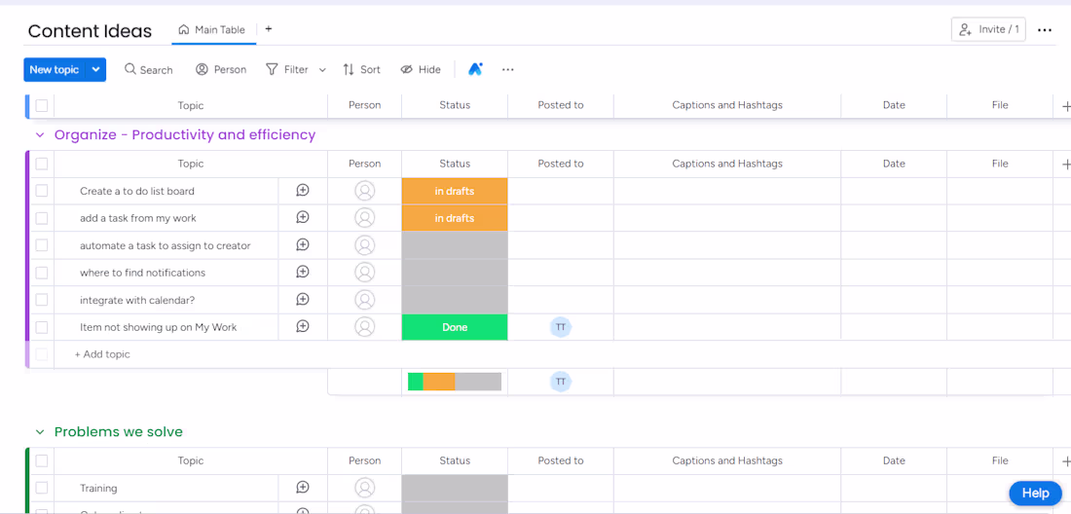This screenshot has width=1071, height=514.
Task: Open conversation for 'Item not showing up on My Work'
Action: [x=303, y=327]
